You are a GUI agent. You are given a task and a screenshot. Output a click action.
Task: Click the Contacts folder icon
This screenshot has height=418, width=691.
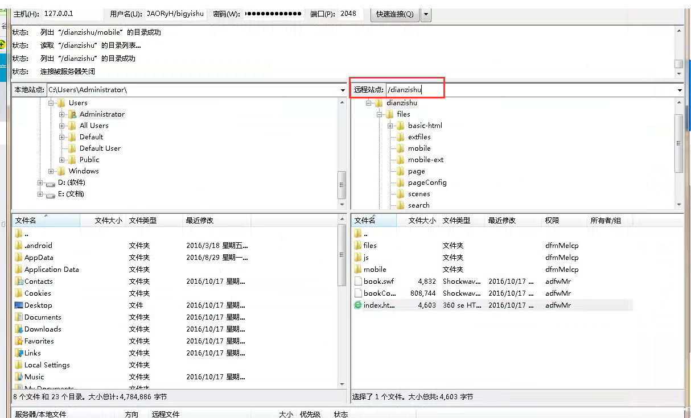click(x=19, y=282)
